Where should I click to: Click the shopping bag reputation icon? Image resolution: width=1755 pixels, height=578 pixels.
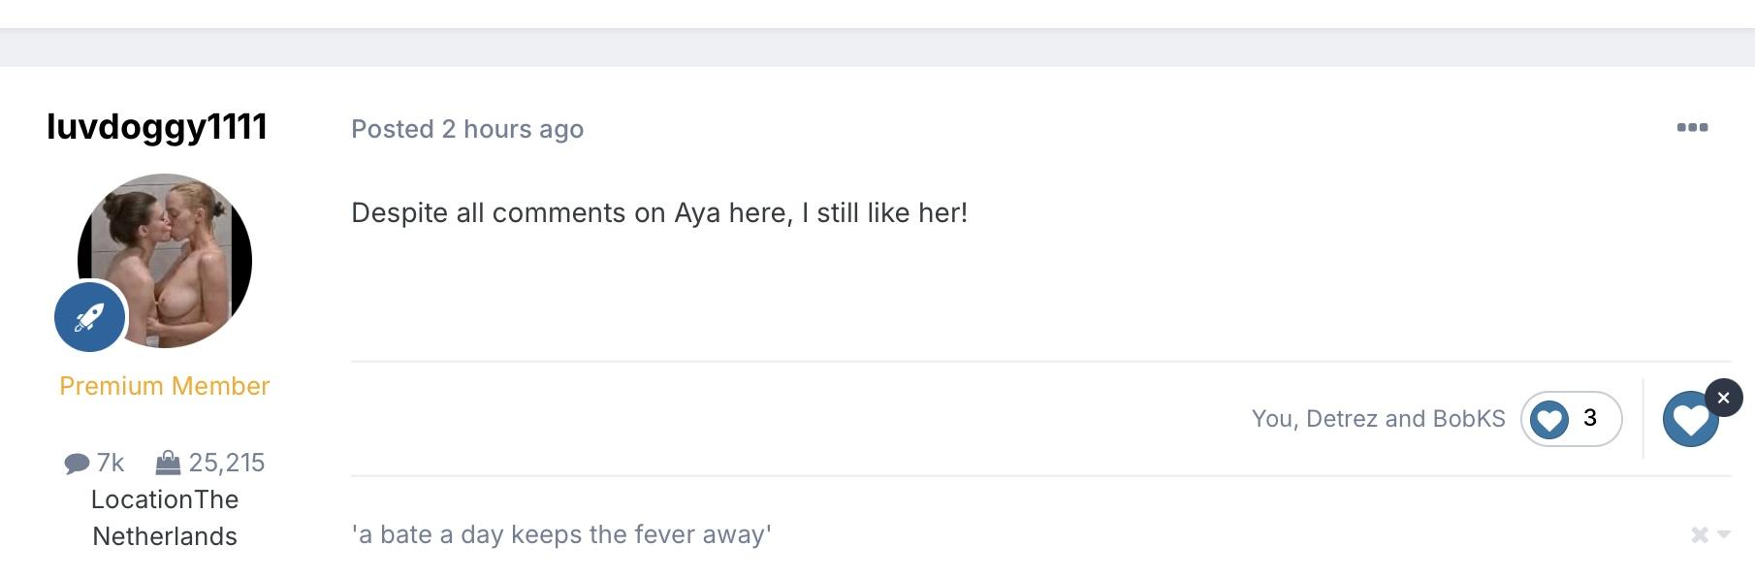pyautogui.click(x=168, y=463)
